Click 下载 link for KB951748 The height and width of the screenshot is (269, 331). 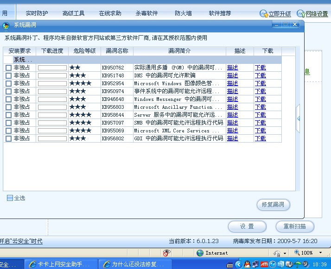point(260,75)
